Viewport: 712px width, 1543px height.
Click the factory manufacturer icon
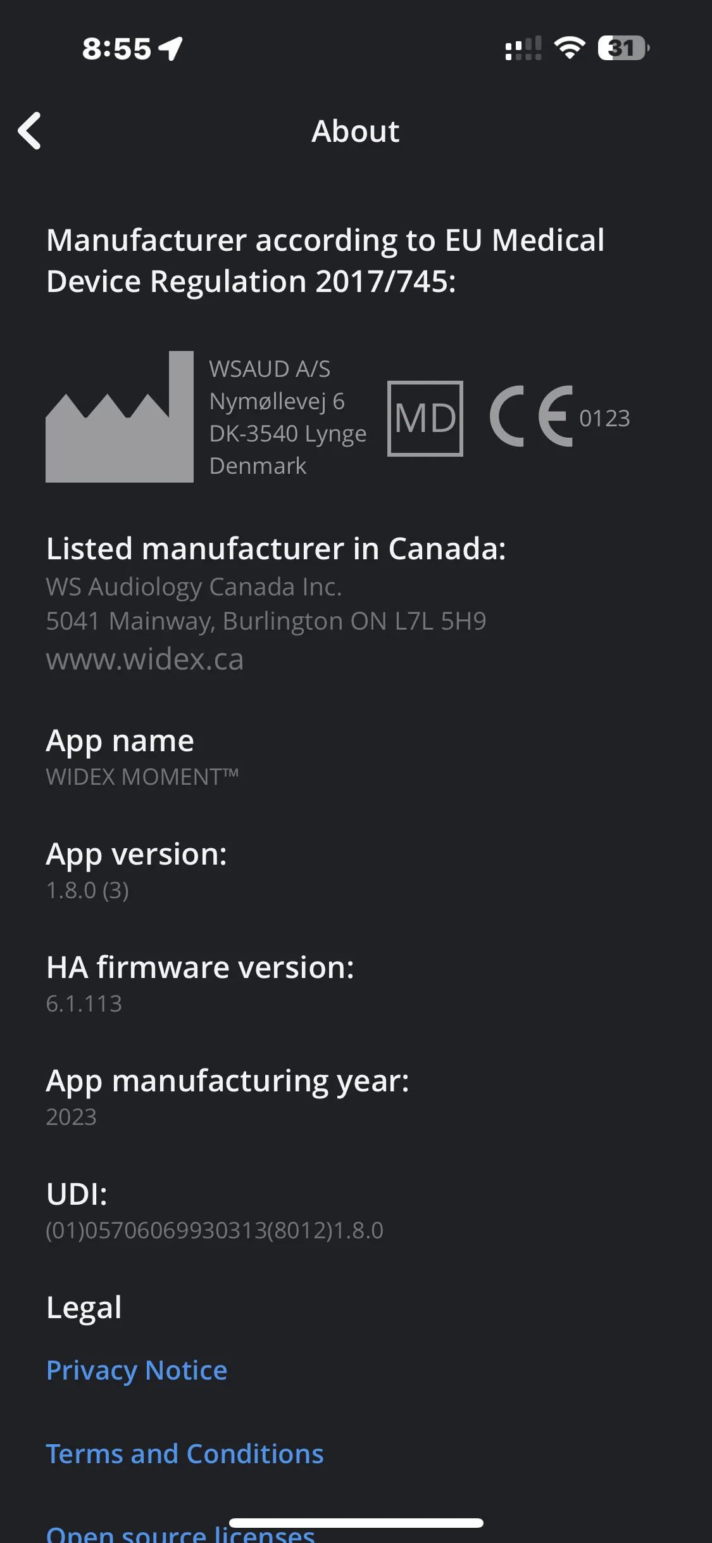pos(120,417)
